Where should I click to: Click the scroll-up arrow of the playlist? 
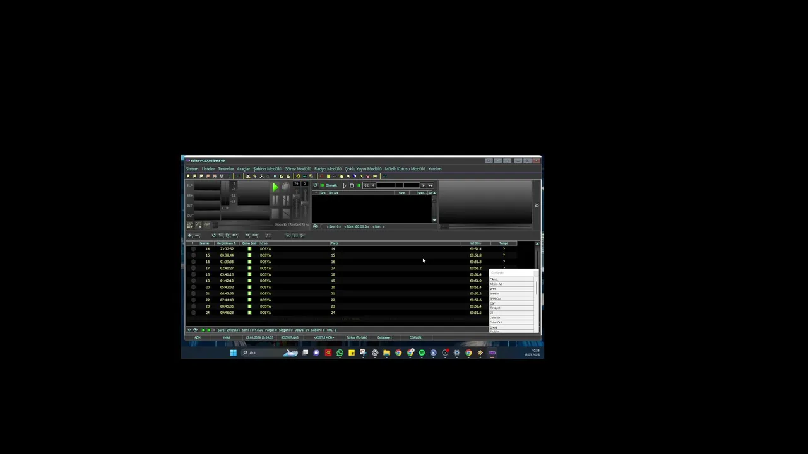(x=537, y=243)
